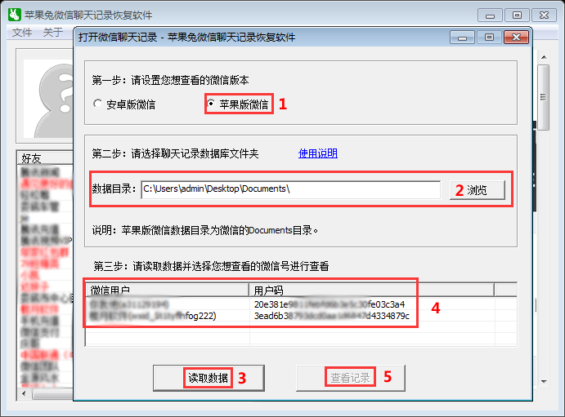This screenshot has width=565, height=417.
Task: Click the 读取数据 button
Action: point(209,378)
